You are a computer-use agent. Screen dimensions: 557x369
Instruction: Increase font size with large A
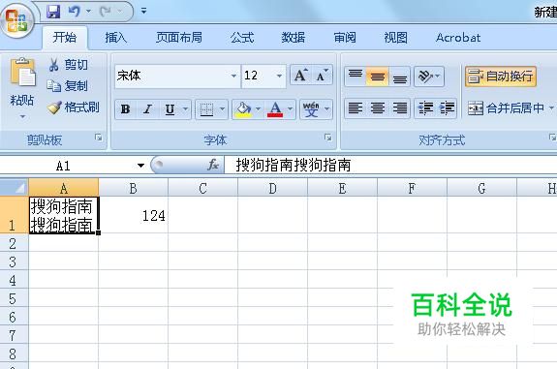click(301, 76)
